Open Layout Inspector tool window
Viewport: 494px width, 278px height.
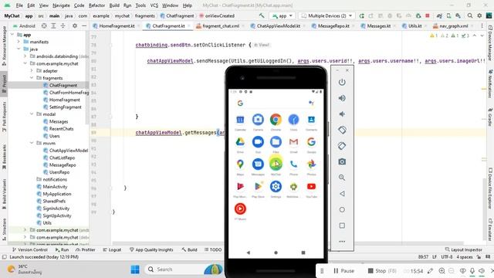click(464, 249)
